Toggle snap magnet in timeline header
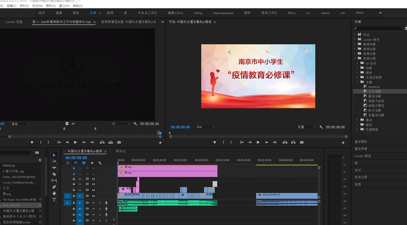 pos(76,163)
